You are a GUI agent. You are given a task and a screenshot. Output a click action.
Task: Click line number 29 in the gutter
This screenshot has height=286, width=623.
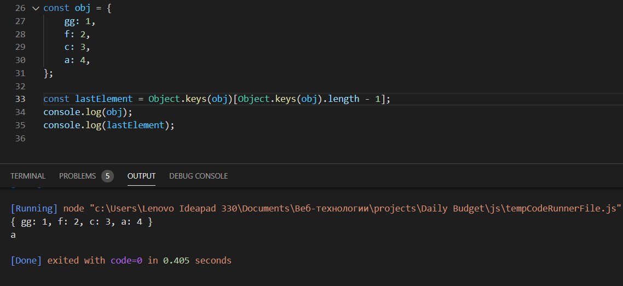click(20, 47)
